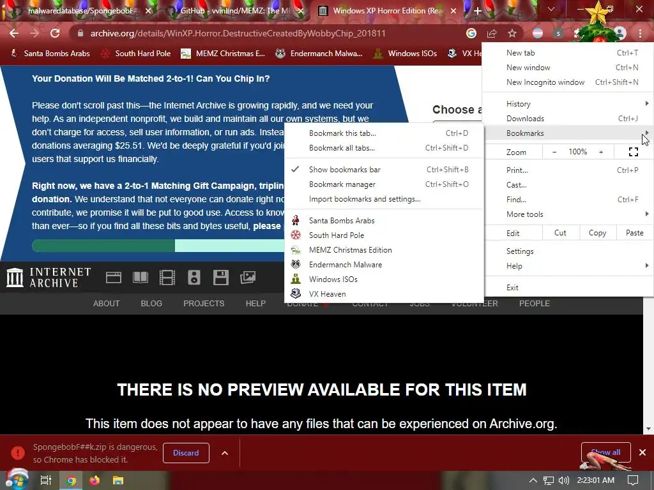Click the volume icon in system tray
The height and width of the screenshot is (490, 654).
[x=563, y=480]
